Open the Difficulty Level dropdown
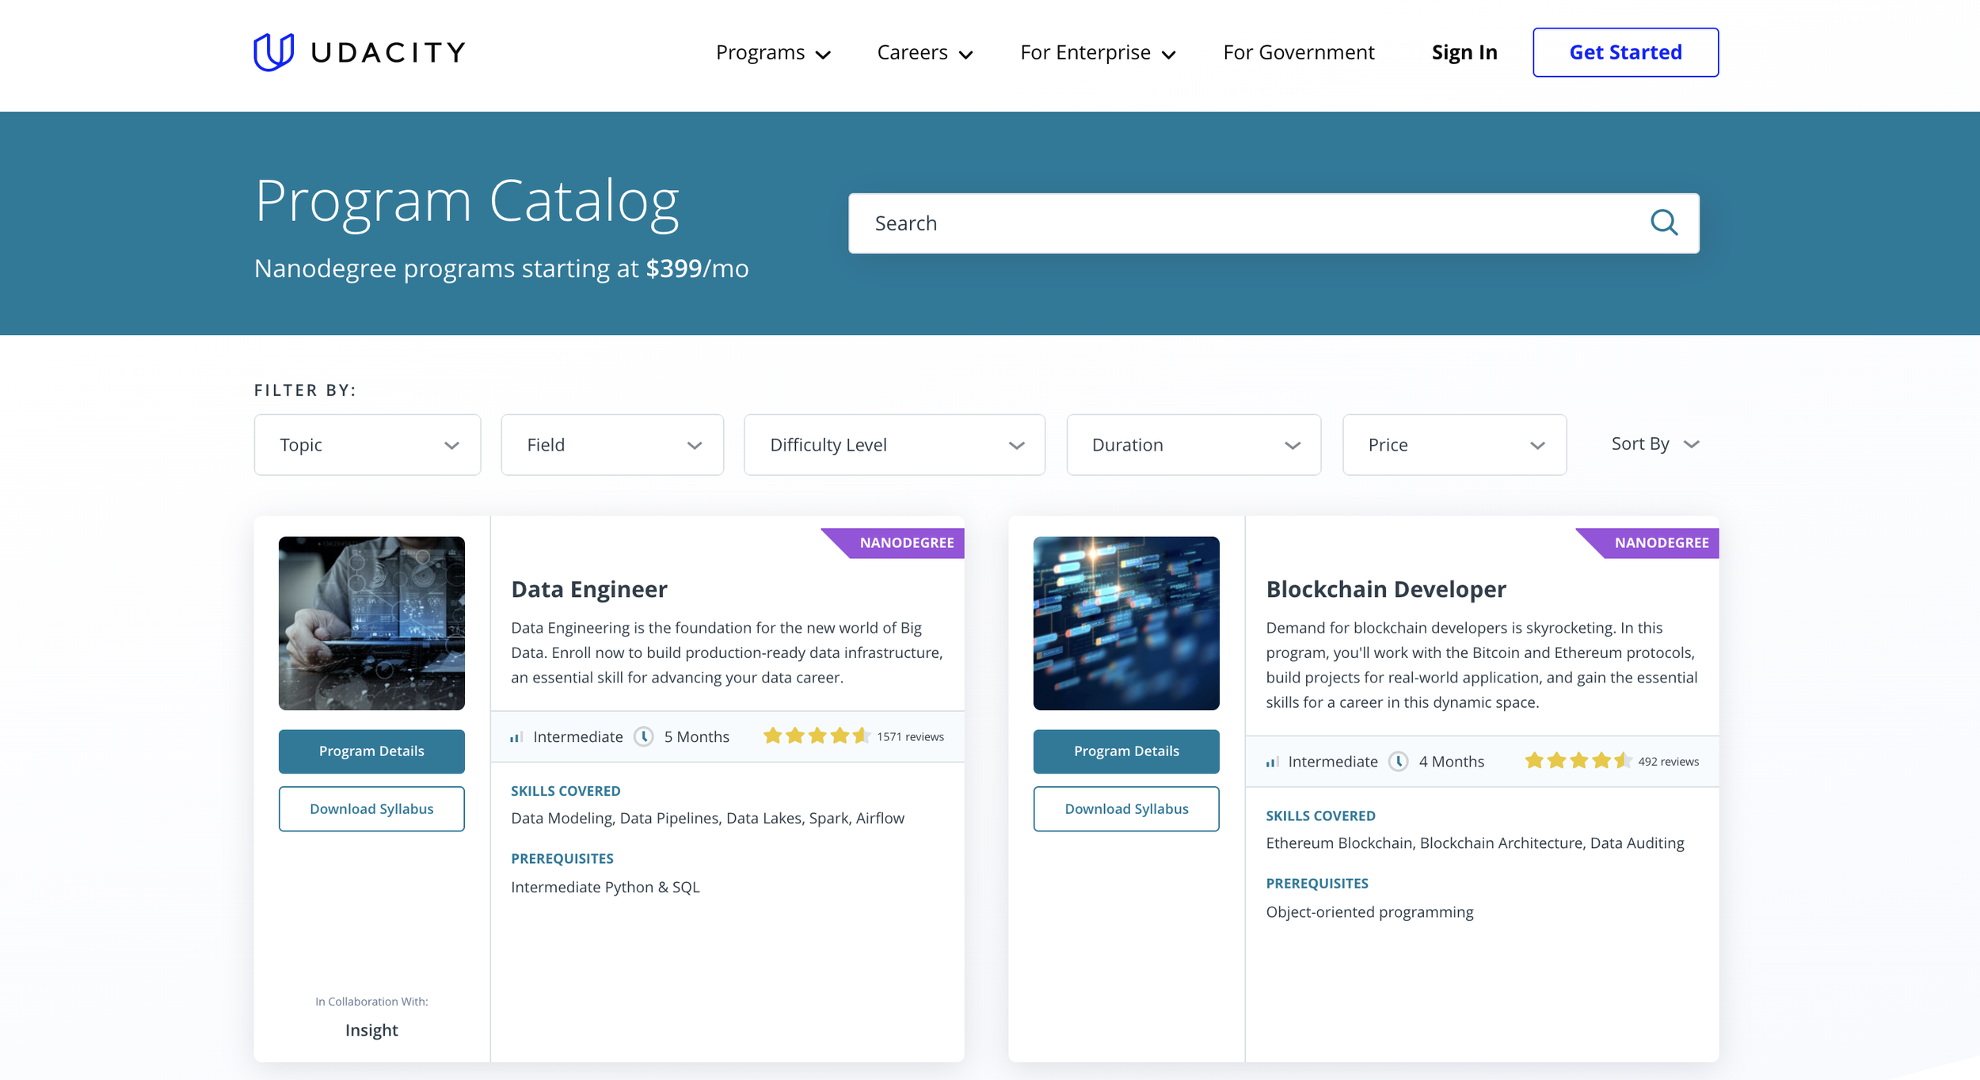Screen dimensions: 1980x1080 pos(894,445)
